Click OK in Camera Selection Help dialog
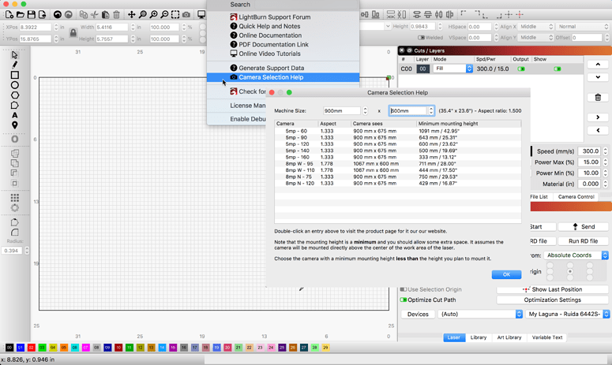 point(506,274)
